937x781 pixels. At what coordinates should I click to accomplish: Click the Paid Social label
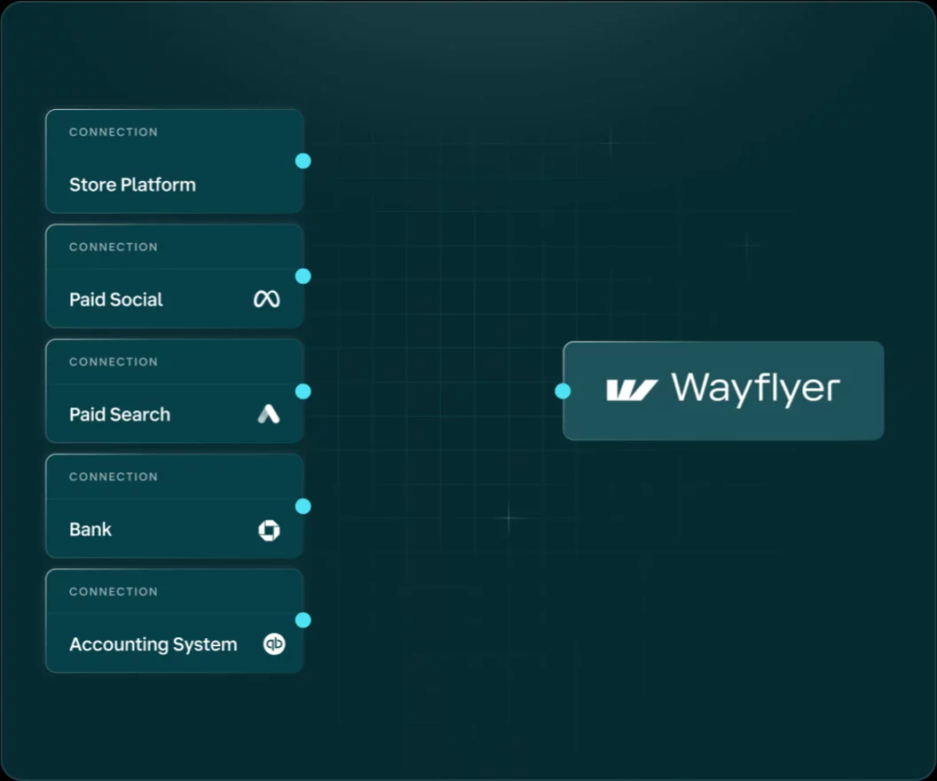[x=116, y=299]
